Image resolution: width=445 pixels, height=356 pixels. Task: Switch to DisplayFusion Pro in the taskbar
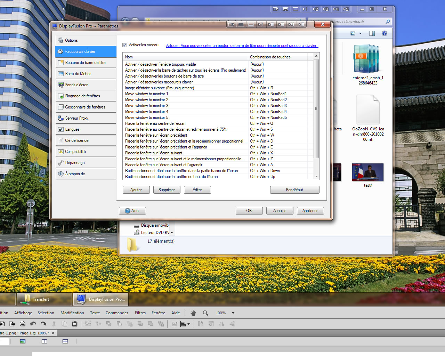(x=101, y=299)
